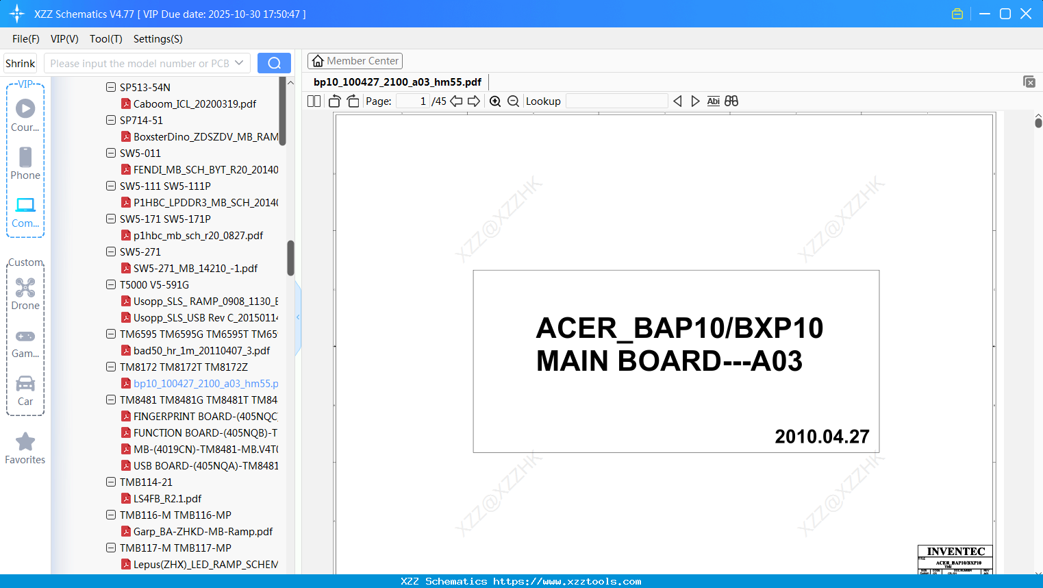Close the open PDF document tab panel
1043x588 pixels.
(x=1029, y=82)
